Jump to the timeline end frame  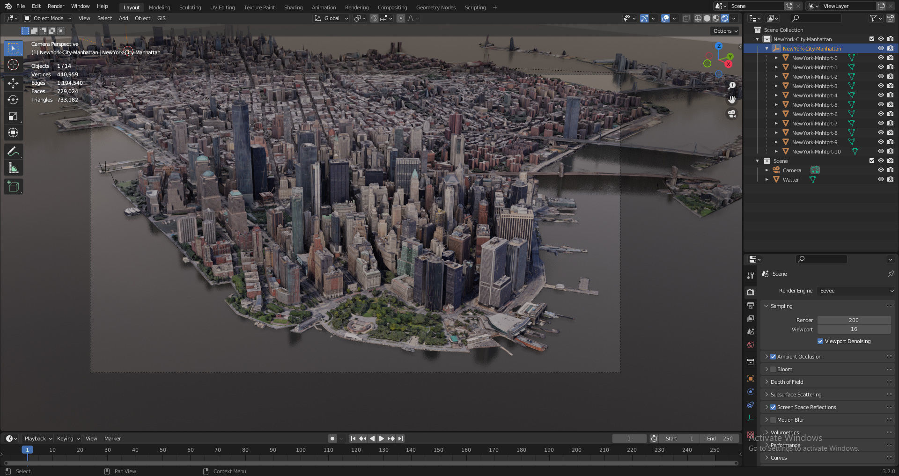(400, 439)
